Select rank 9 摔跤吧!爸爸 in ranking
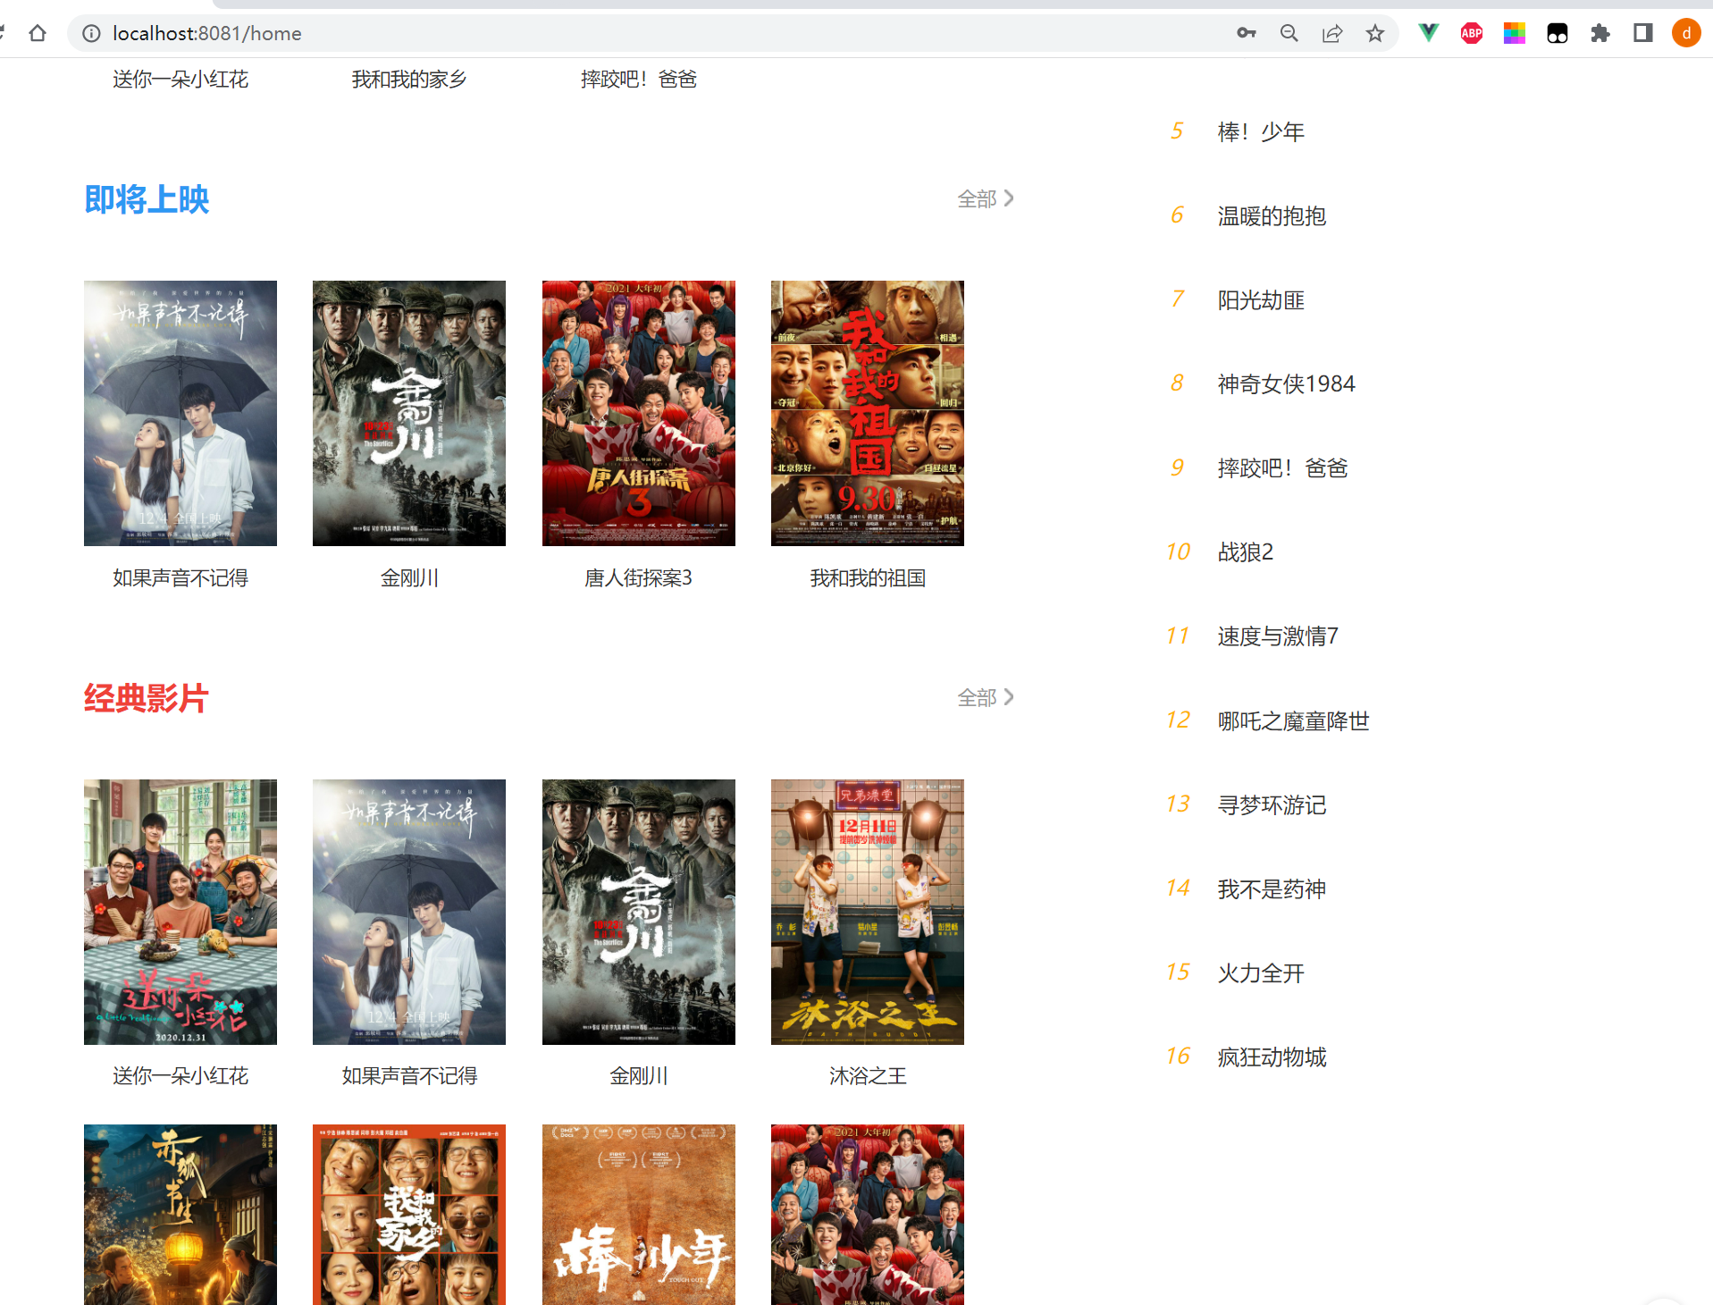The image size is (1713, 1305). 1282,468
